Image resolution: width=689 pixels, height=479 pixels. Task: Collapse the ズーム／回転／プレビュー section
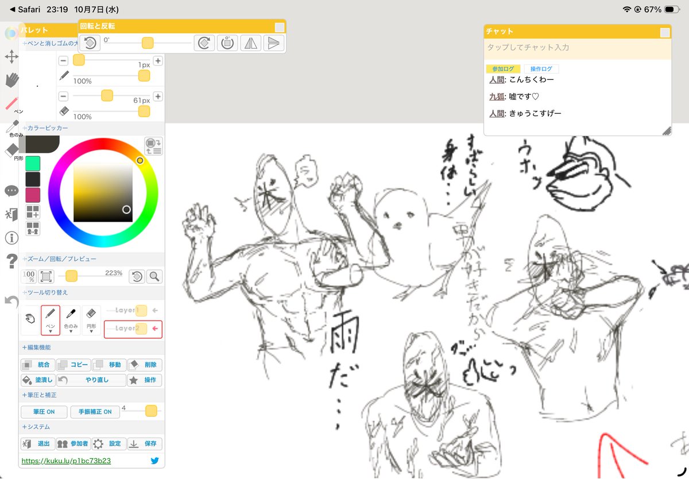tap(59, 259)
